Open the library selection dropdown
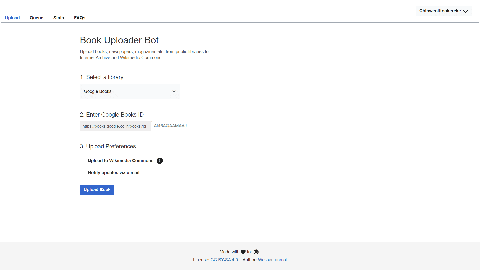480x270 pixels. click(130, 91)
